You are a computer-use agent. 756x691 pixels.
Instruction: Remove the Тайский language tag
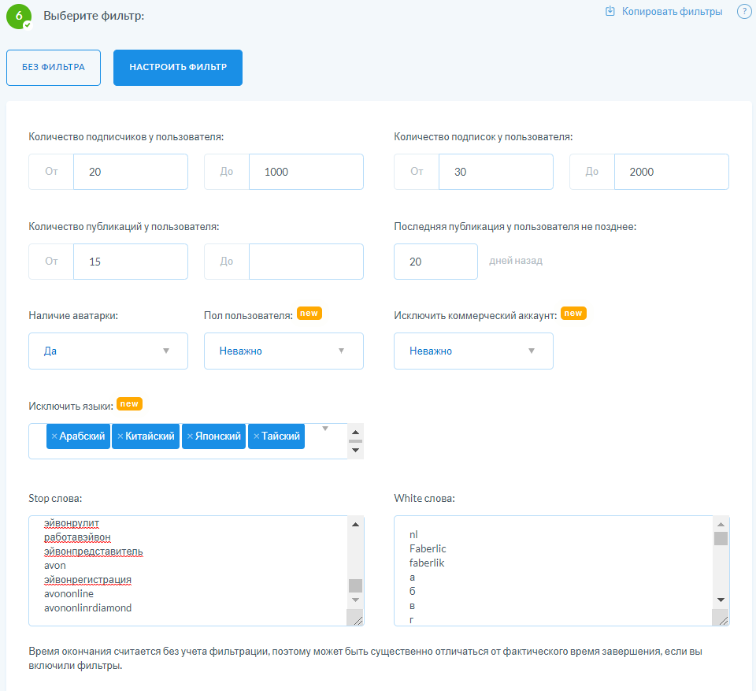tap(256, 437)
